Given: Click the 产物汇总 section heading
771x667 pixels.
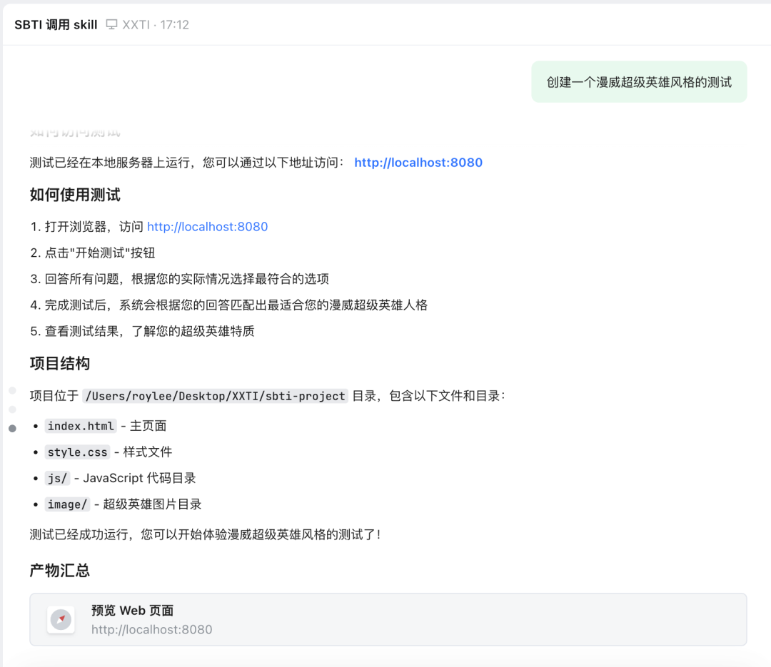Looking at the screenshot, I should pos(59,571).
